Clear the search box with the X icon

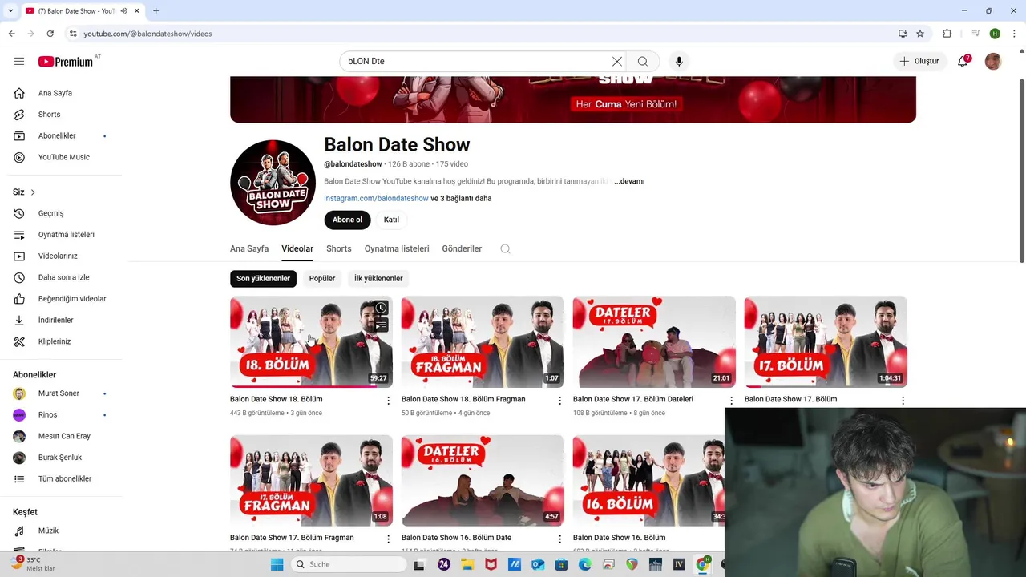tap(617, 61)
